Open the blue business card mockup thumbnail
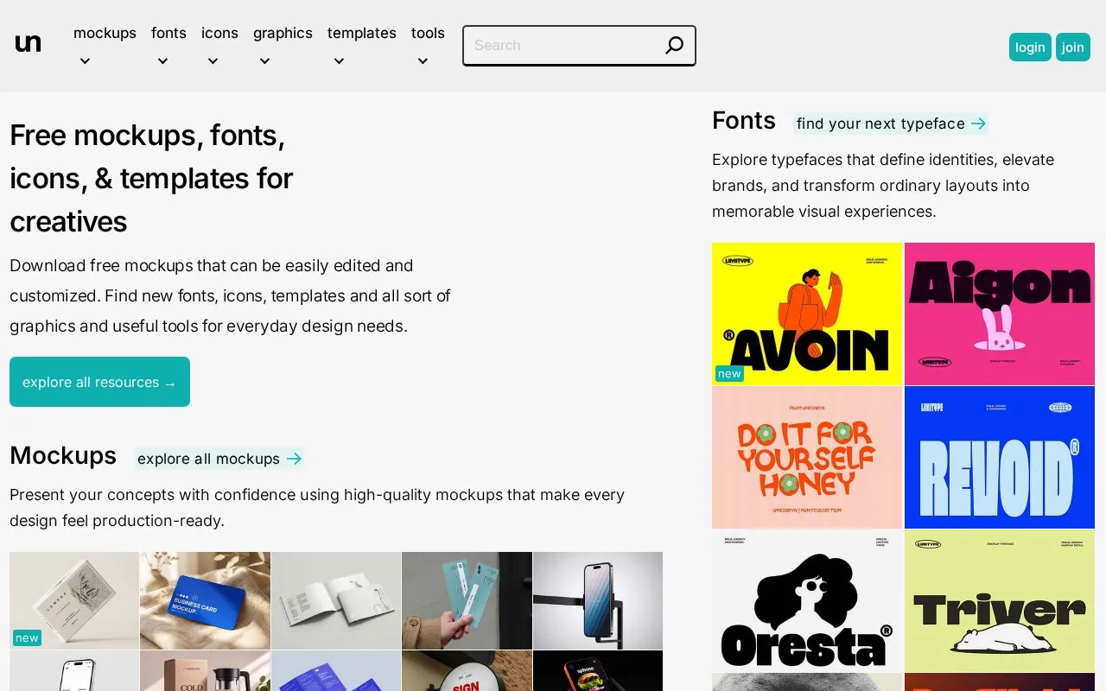1106x691 pixels. pyautogui.click(x=205, y=600)
